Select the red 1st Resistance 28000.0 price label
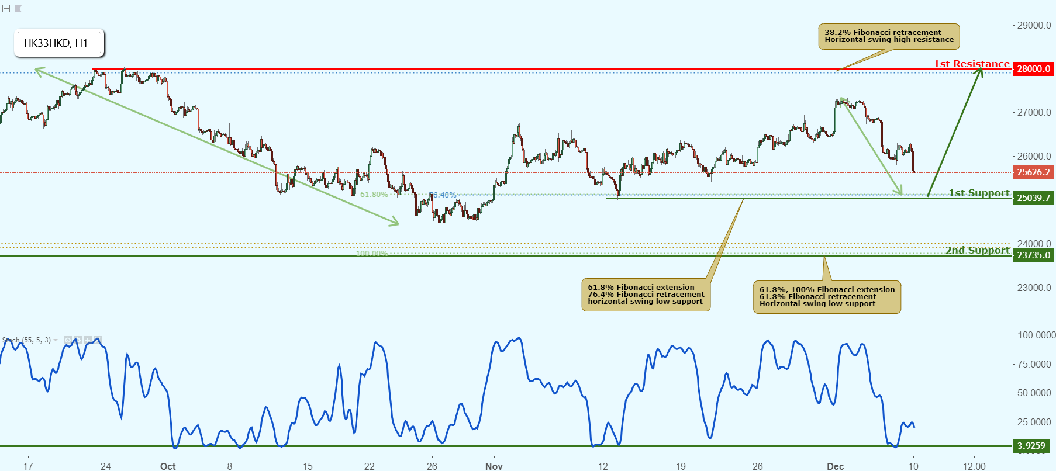Screen dimensions: 1056x471 [1034, 69]
